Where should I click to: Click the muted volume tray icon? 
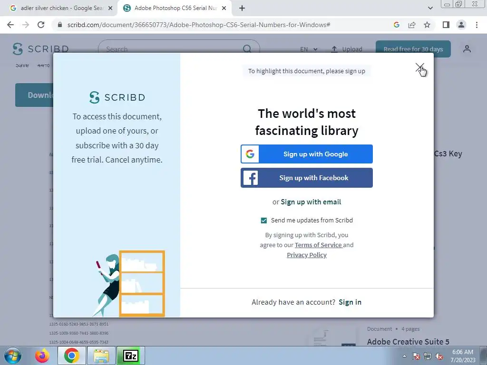click(x=439, y=356)
